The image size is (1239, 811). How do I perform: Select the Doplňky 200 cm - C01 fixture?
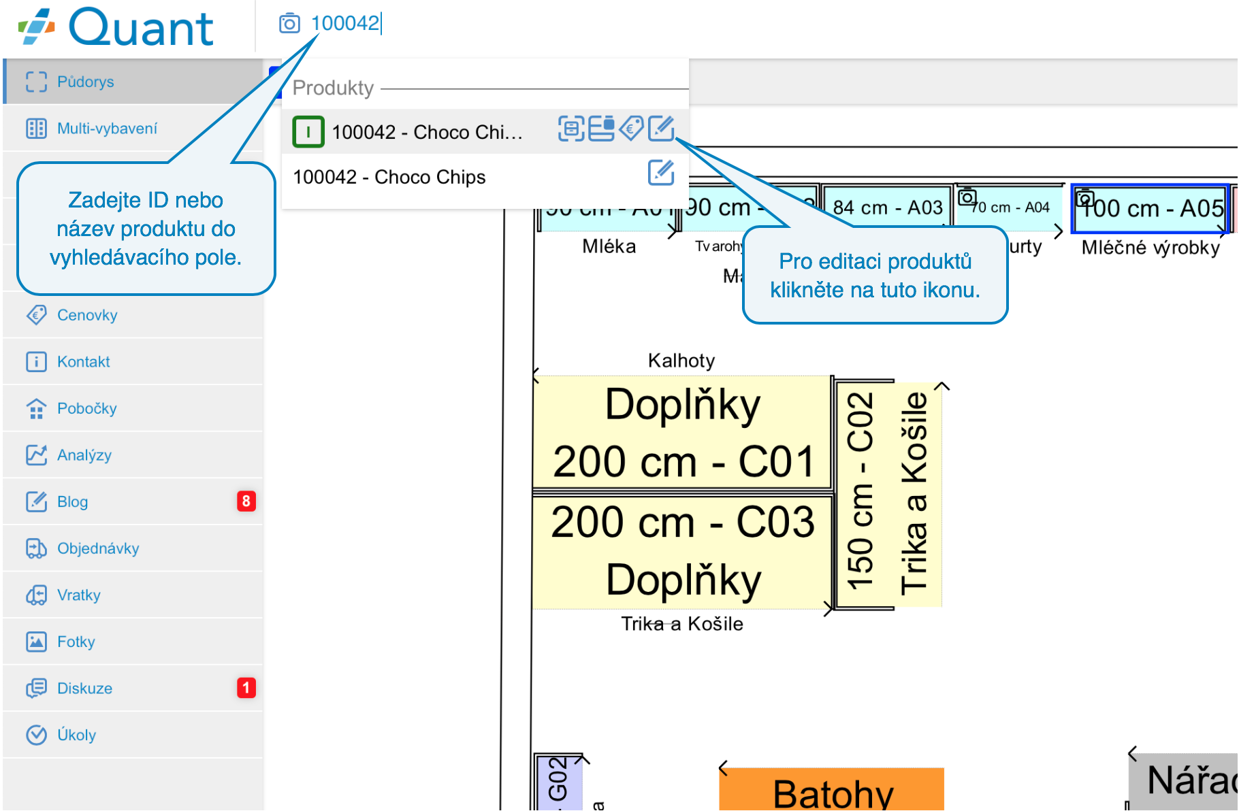[x=682, y=433]
